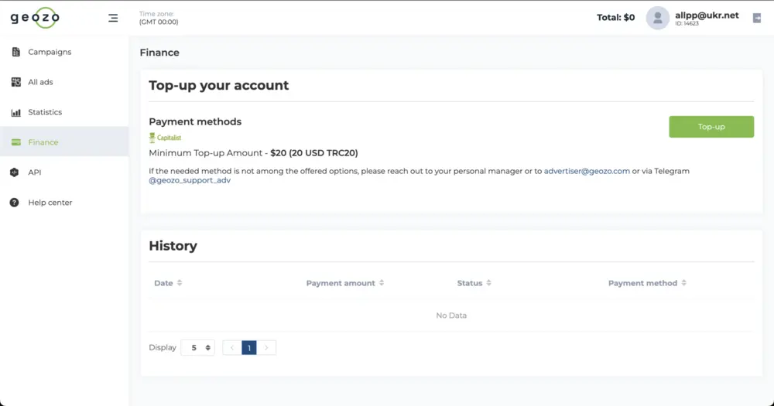Click the geozo logo
This screenshot has width=774, height=406.
[x=35, y=18]
